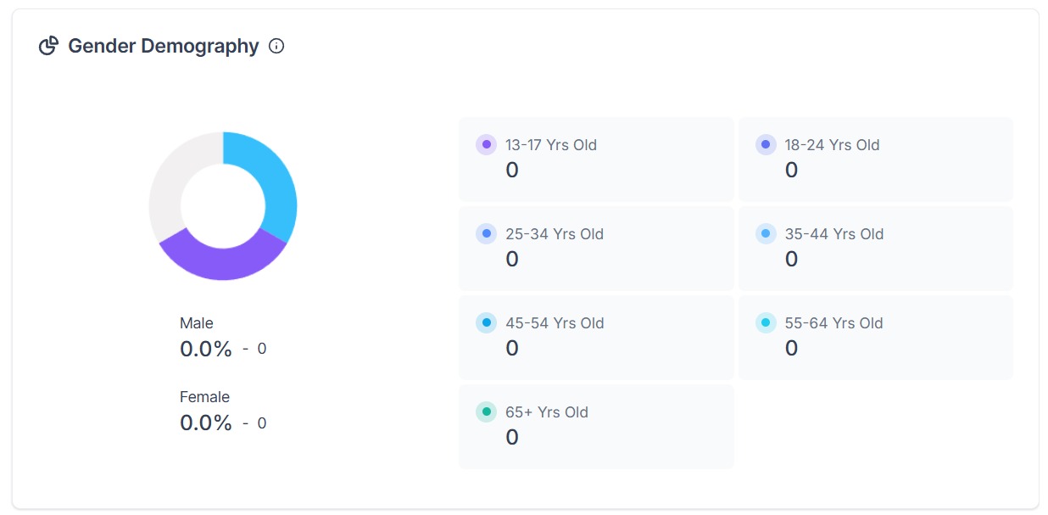Image resolution: width=1048 pixels, height=515 pixels.
Task: Click the Gender Demography title
Action: tap(163, 46)
